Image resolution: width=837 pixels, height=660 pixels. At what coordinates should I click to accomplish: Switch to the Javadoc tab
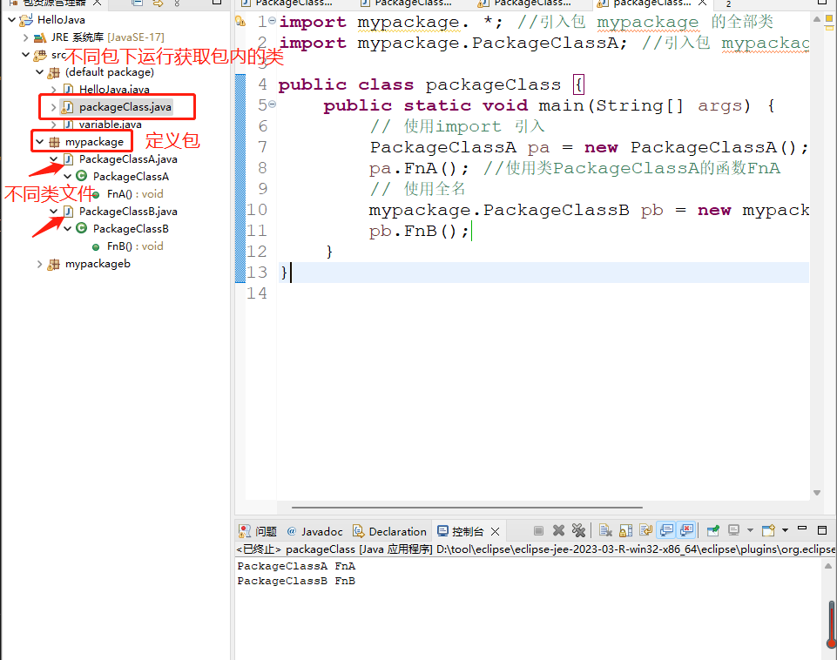click(x=315, y=531)
